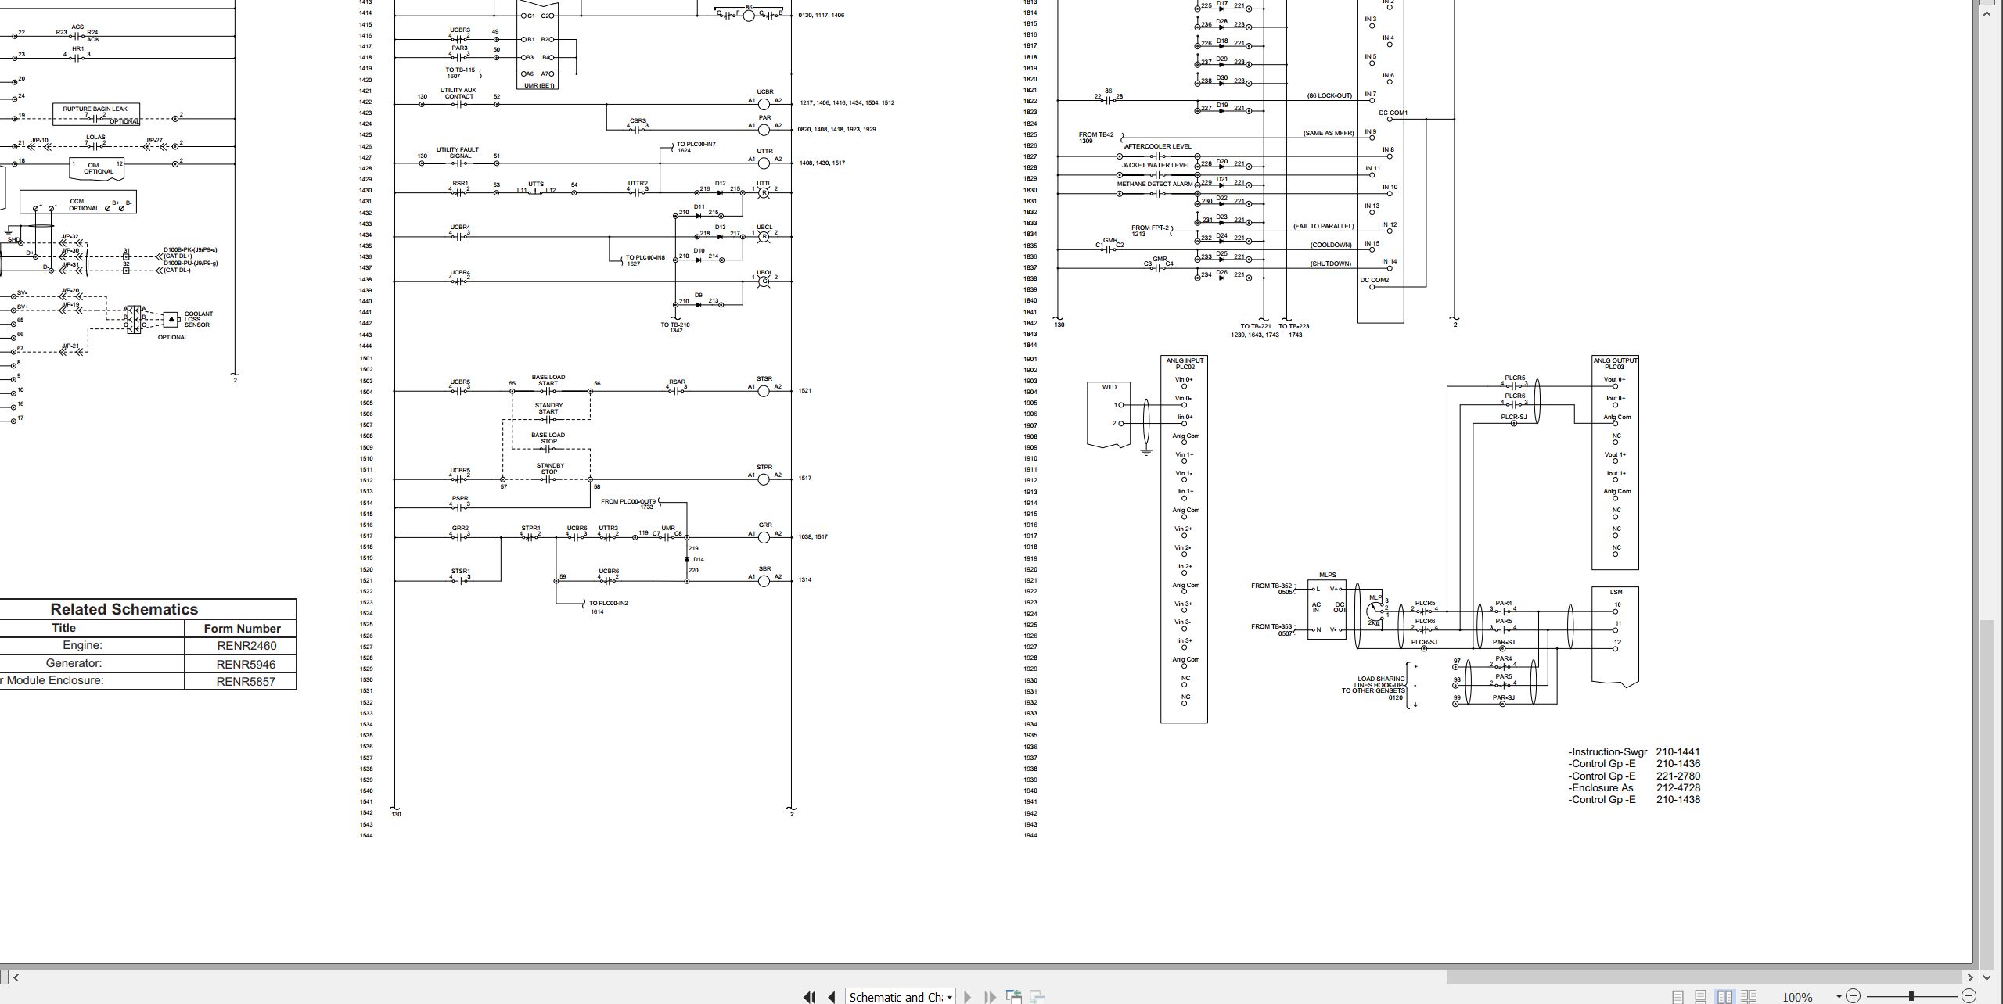Click the WTD block label
This screenshot has height=1004, width=2003.
pyautogui.click(x=1109, y=387)
